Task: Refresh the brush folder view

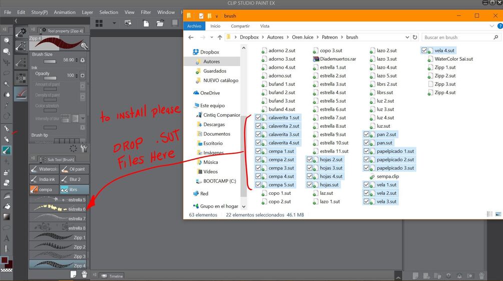Action: tap(415, 37)
